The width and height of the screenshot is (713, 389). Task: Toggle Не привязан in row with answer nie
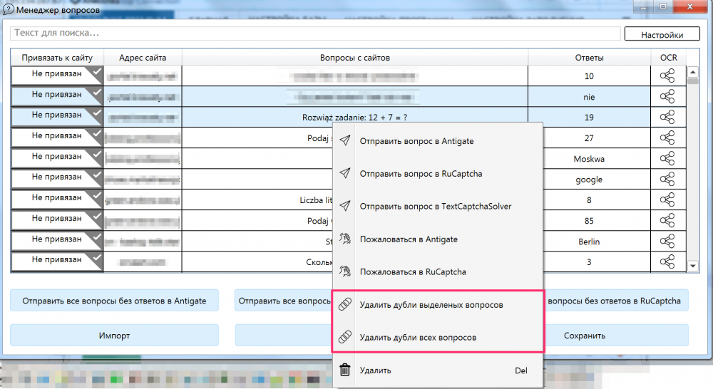pos(56,96)
